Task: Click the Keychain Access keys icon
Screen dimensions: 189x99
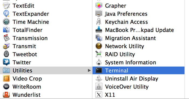Action: click(x=99, y=22)
